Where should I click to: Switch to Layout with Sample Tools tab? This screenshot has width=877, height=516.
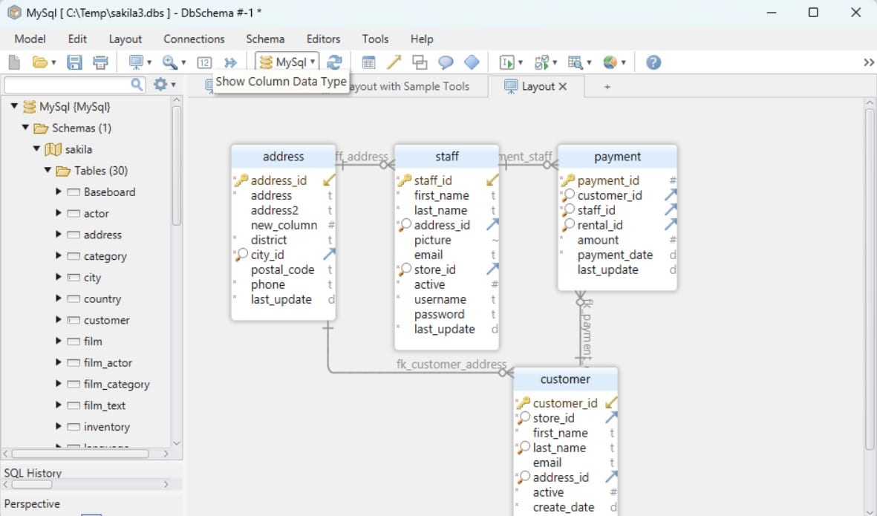coord(411,87)
